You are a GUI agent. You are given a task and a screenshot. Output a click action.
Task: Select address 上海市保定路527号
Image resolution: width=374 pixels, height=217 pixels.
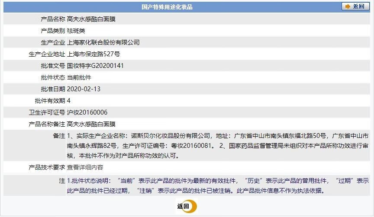(x=93, y=54)
